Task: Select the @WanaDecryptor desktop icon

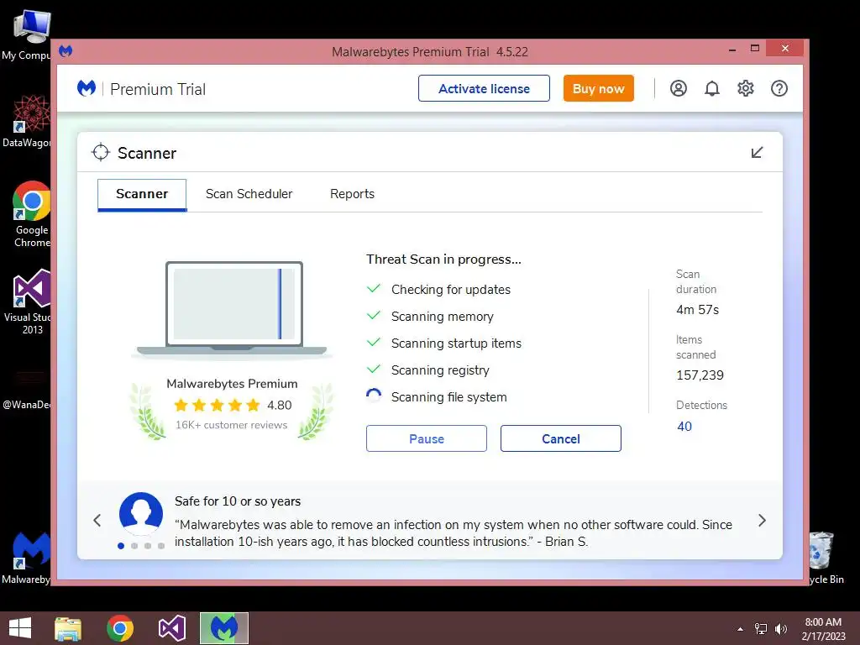Action: pos(26,390)
